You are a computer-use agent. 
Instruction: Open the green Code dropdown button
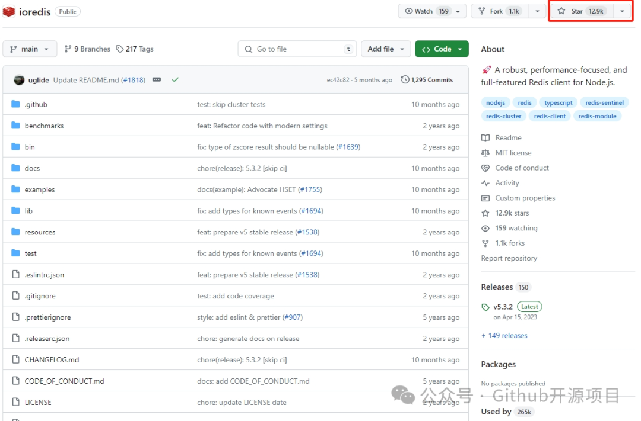pyautogui.click(x=442, y=49)
